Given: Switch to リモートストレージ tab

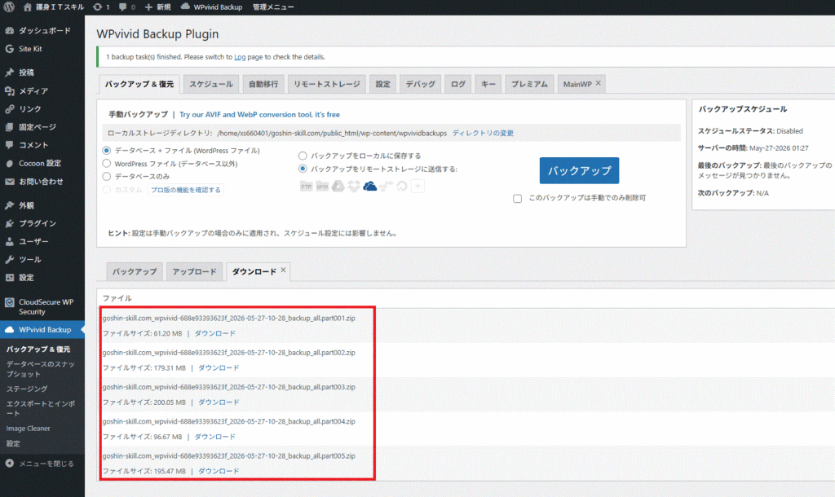Looking at the screenshot, I should pyautogui.click(x=326, y=84).
